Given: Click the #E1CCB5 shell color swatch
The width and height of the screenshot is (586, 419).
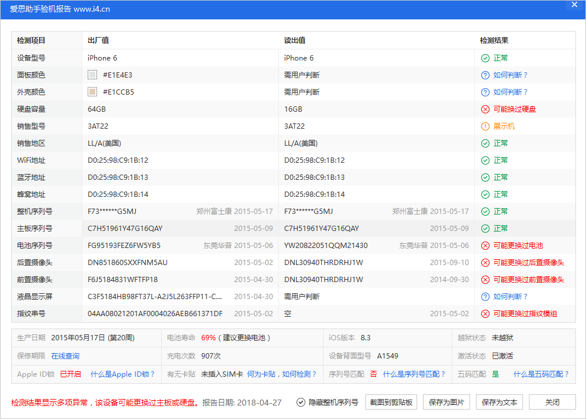Looking at the screenshot, I should coord(92,92).
